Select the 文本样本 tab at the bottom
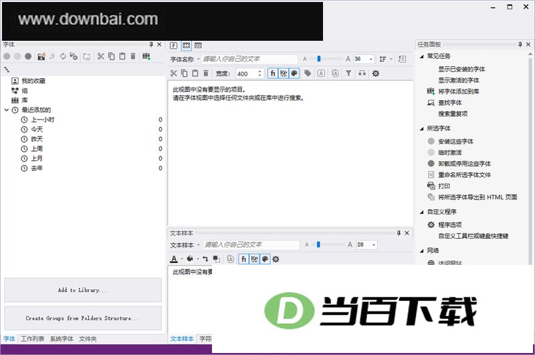This screenshot has width=535, height=355. point(182,339)
